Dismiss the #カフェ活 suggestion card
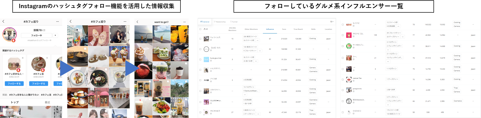Viewport: 481px width, 118px height. point(47,58)
